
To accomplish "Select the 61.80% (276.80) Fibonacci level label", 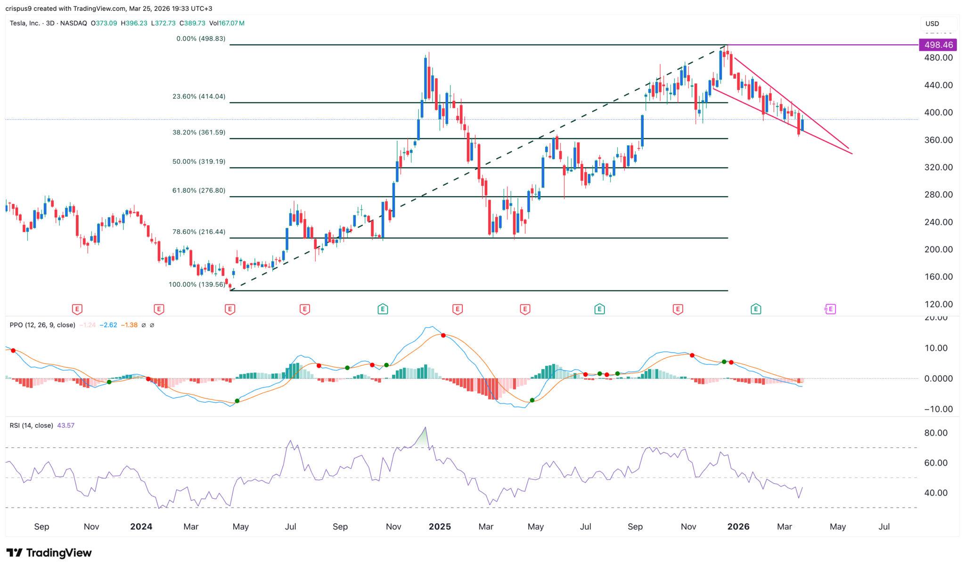I will pyautogui.click(x=199, y=190).
